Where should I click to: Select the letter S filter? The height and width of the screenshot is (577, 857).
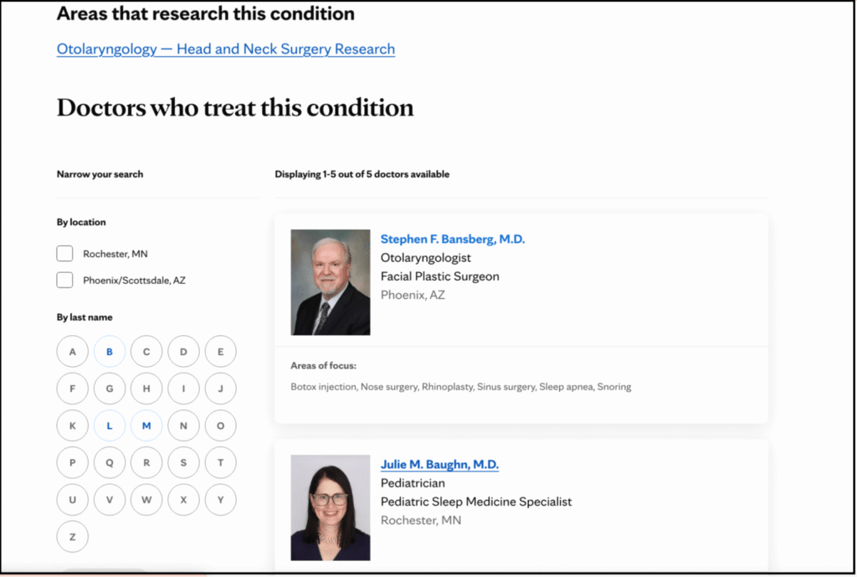(183, 462)
